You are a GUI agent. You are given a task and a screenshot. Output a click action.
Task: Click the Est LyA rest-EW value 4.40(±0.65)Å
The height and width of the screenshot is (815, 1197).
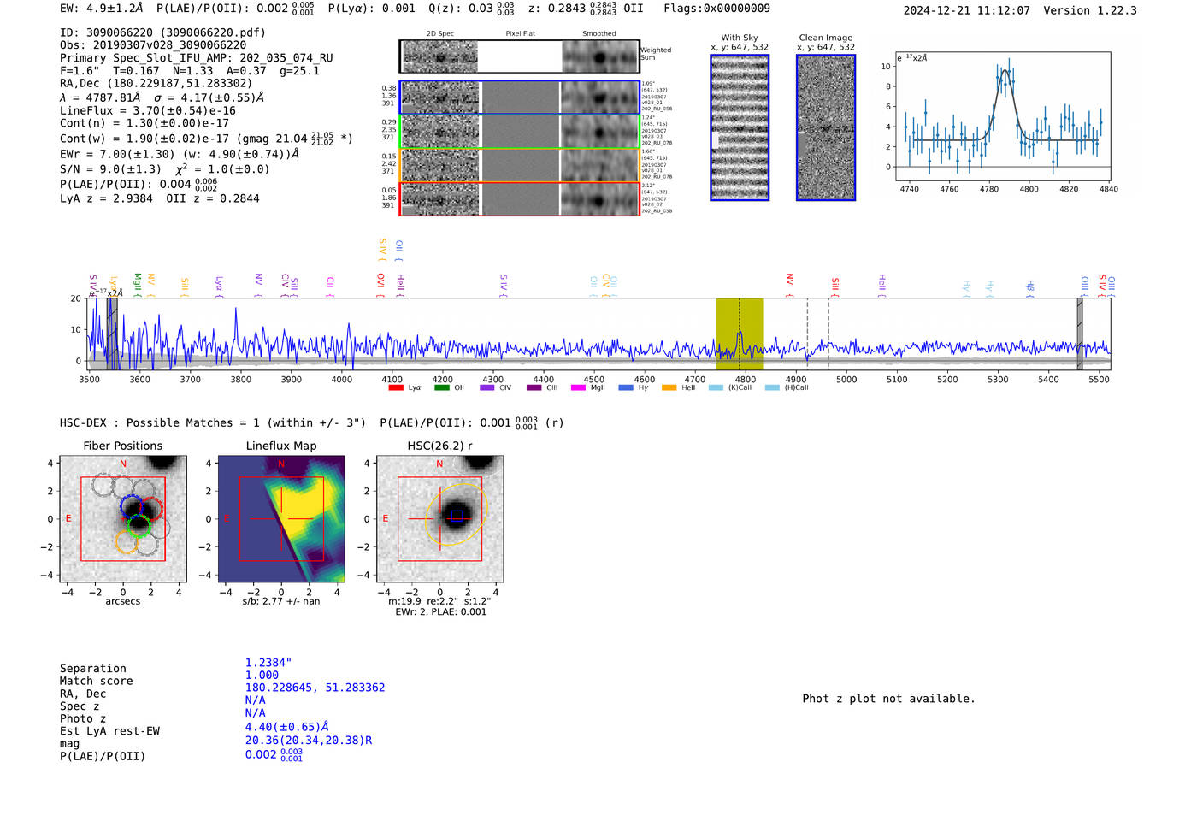[x=287, y=727]
